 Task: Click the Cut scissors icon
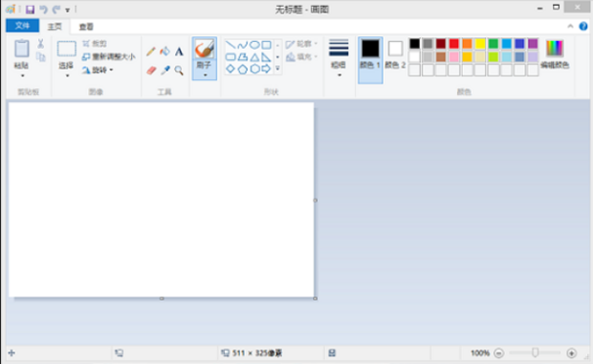point(40,43)
